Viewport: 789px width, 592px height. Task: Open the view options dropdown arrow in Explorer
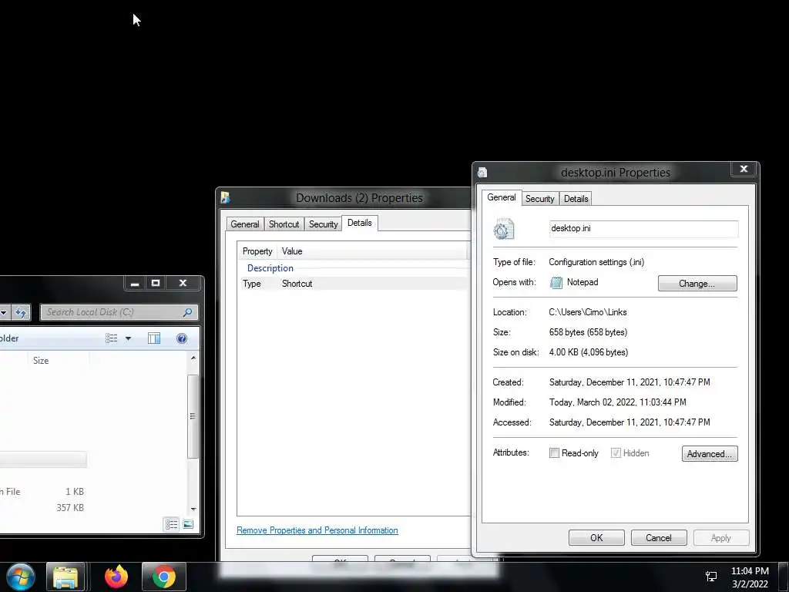click(x=129, y=338)
